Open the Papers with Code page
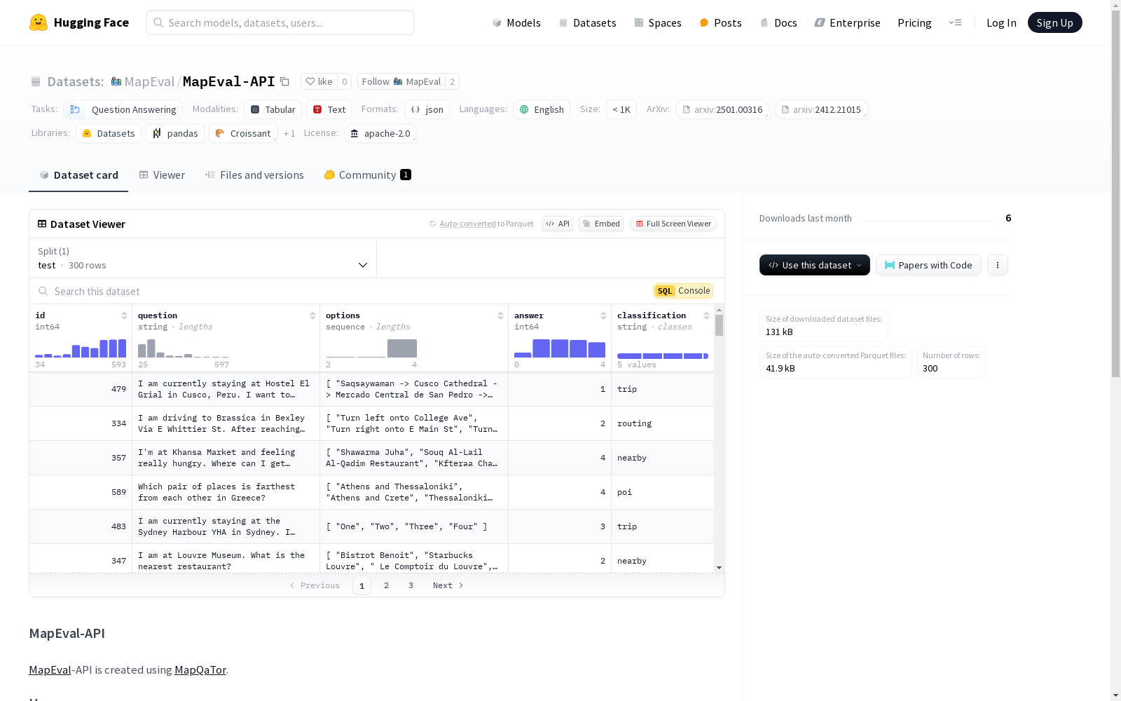The image size is (1121, 701). 928,265
